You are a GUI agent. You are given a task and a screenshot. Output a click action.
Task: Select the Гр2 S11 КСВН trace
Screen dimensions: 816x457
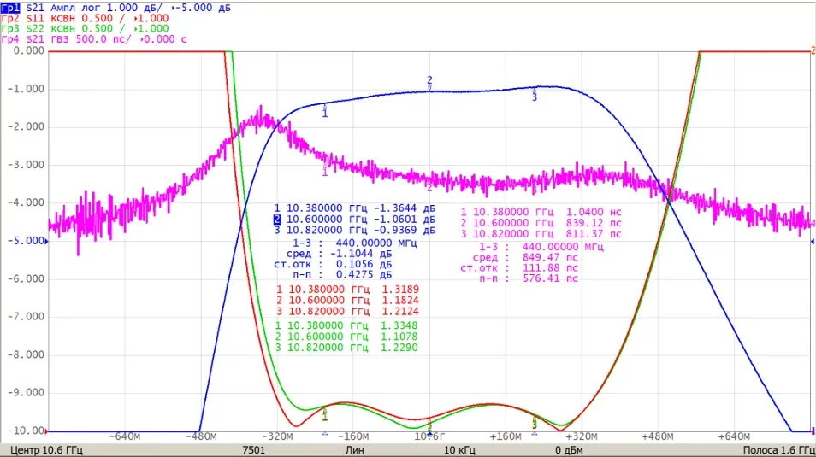(85, 18)
